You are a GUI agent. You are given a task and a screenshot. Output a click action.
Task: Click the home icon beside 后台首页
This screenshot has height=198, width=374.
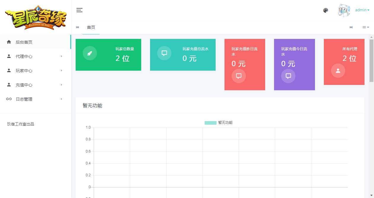click(9, 42)
